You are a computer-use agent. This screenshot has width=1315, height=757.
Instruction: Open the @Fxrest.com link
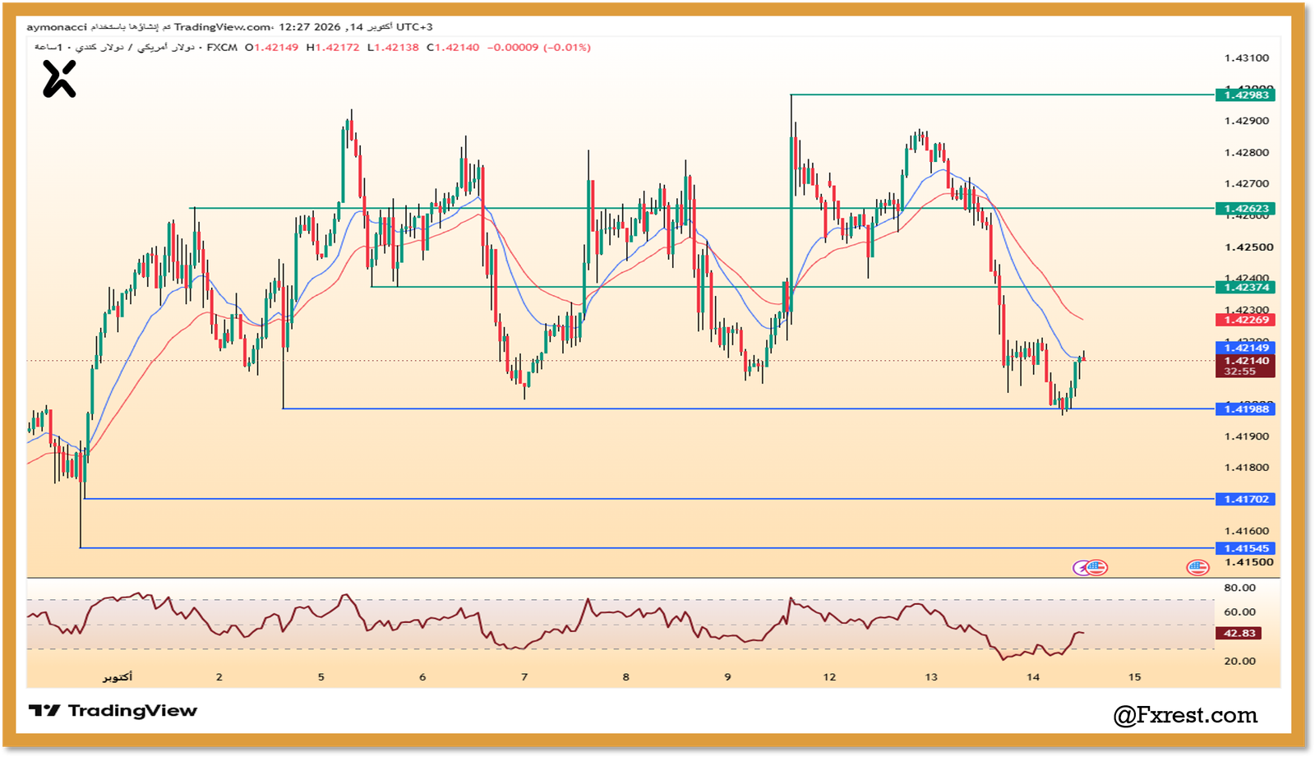click(1185, 715)
